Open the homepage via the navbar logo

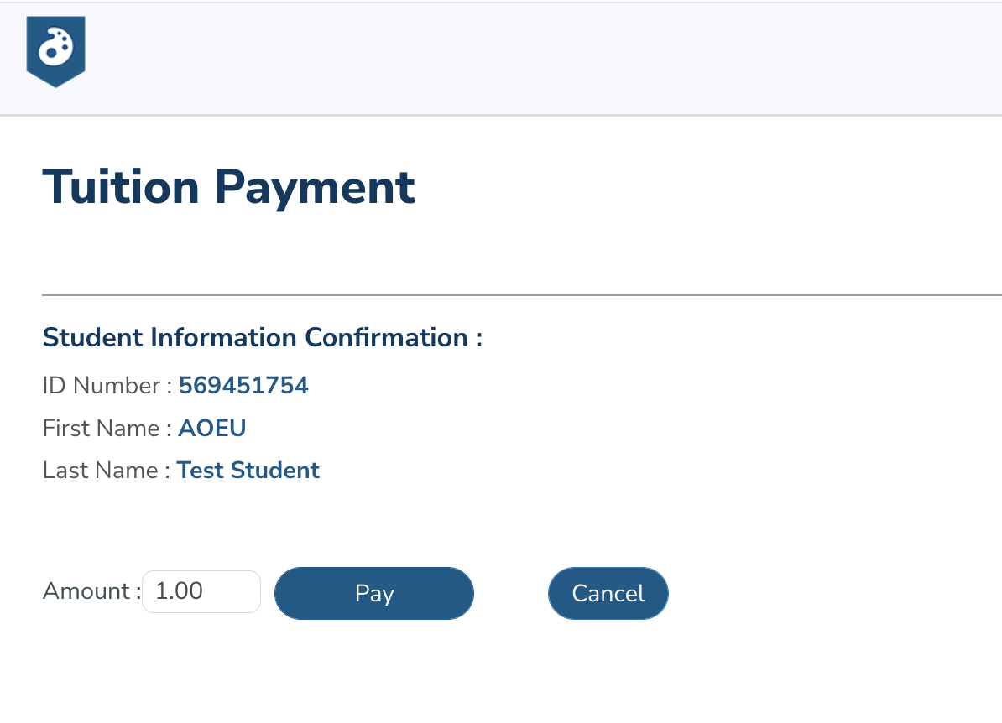55,50
